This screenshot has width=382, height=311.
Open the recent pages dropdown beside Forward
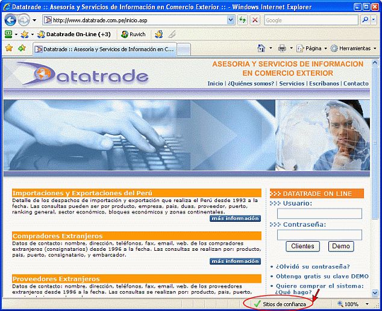[34, 20]
